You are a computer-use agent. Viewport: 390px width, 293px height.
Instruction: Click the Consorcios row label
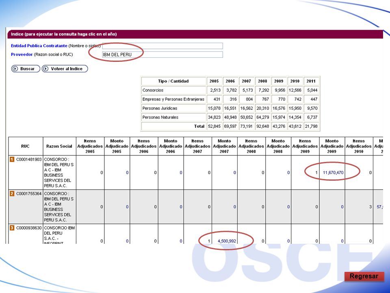[x=153, y=90]
